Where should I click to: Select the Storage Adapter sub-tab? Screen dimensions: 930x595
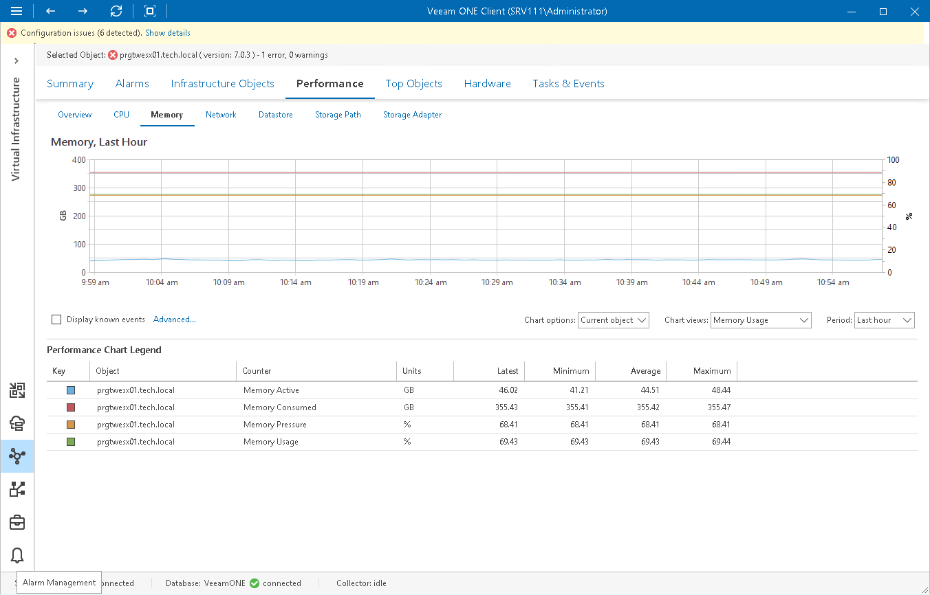point(413,115)
